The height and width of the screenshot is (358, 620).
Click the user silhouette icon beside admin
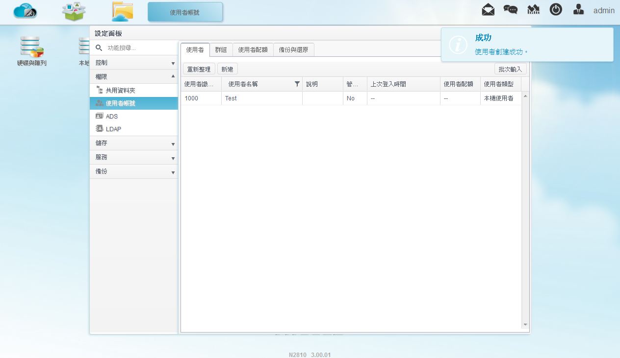[x=579, y=9]
